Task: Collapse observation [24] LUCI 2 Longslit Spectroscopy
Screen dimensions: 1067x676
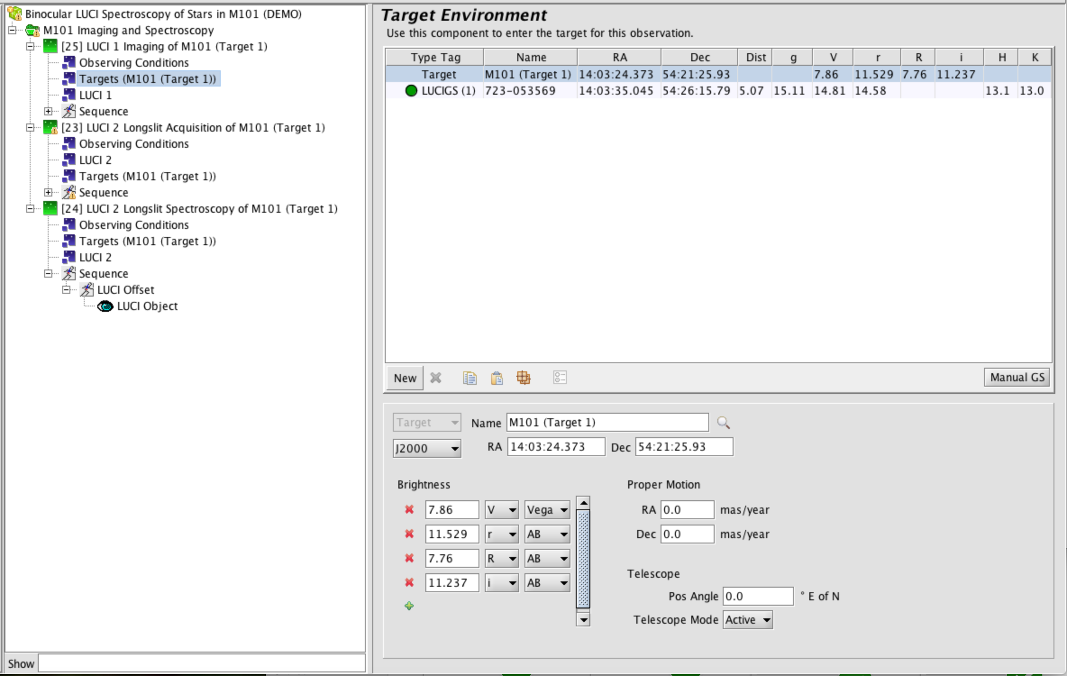Action: click(30, 208)
